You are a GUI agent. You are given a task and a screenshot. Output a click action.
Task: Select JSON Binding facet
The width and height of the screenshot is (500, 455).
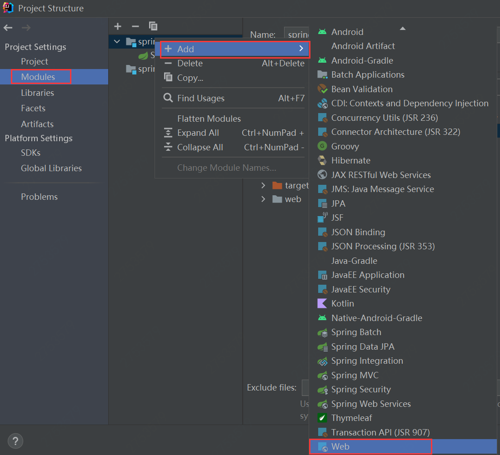[358, 232]
